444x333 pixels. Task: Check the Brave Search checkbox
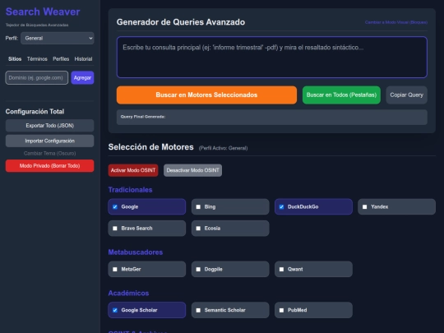[x=115, y=229]
